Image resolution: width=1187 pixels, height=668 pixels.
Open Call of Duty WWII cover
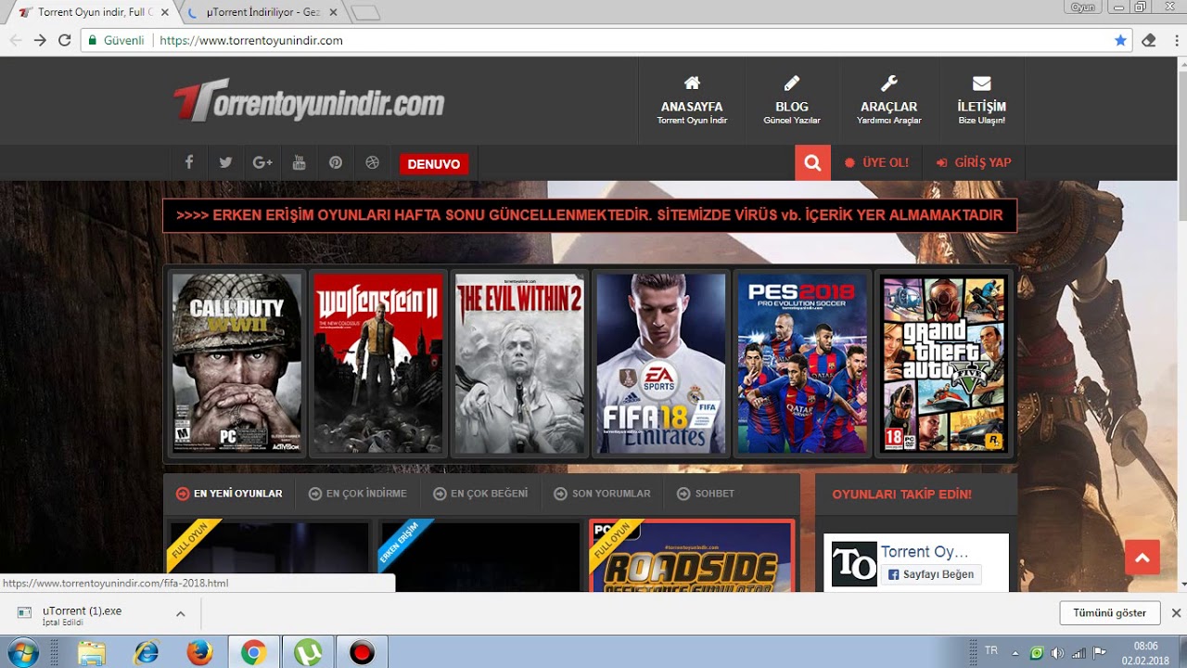pos(236,363)
